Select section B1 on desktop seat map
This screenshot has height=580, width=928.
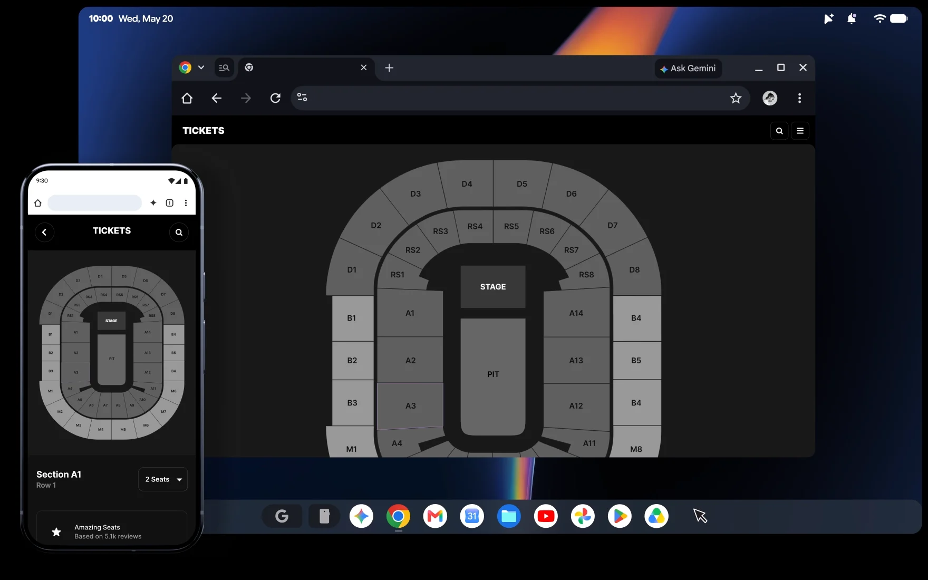[x=352, y=318]
